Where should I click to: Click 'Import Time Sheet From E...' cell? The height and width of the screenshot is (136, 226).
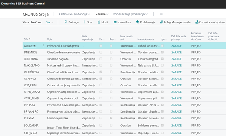click(x=64, y=127)
